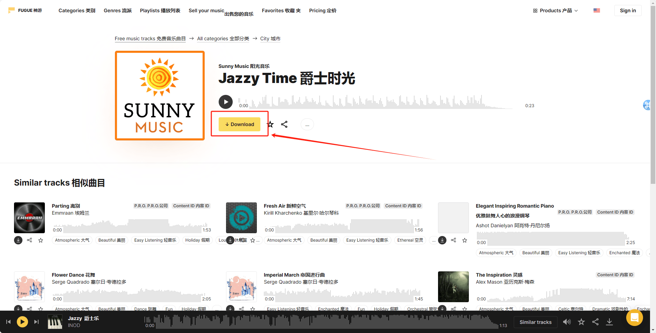Viewport: 656px width, 333px height.
Task: Share the Jazzy Time track
Action: coord(284,124)
